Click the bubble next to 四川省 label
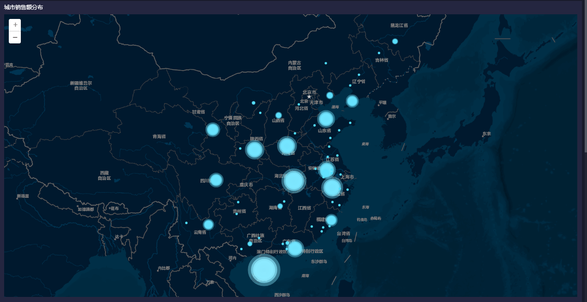The image size is (587, 302). click(x=216, y=180)
